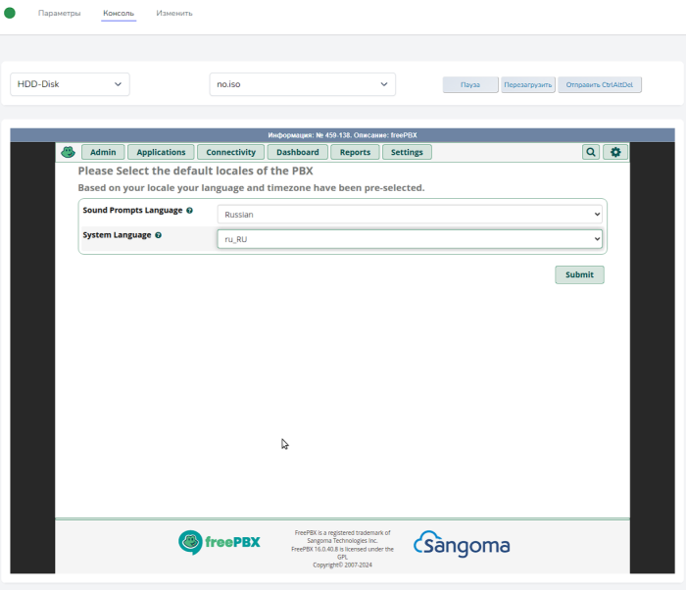Click Sound Prompts Language help icon
This screenshot has width=686, height=590.
(189, 211)
